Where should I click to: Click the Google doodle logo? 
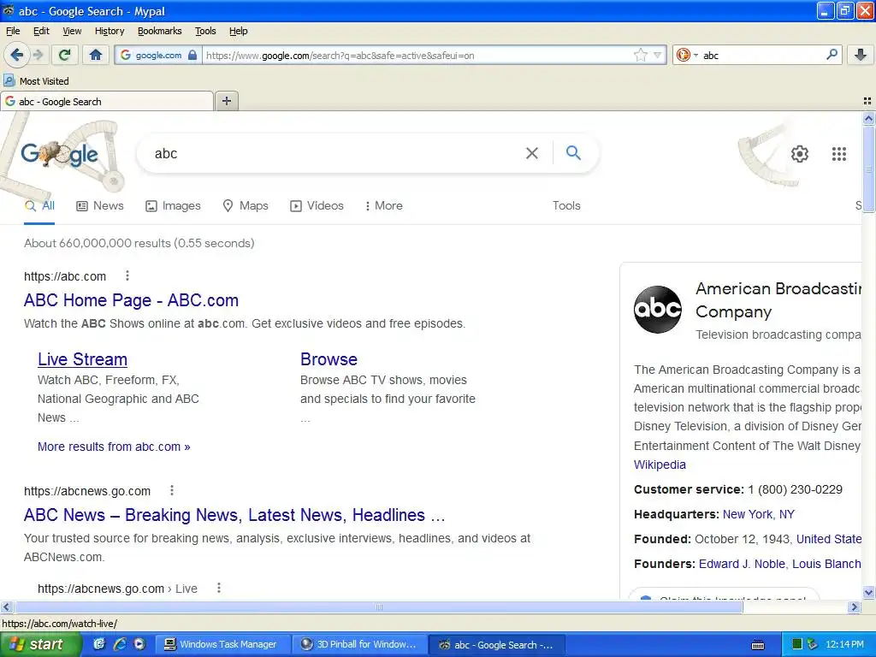coord(60,154)
